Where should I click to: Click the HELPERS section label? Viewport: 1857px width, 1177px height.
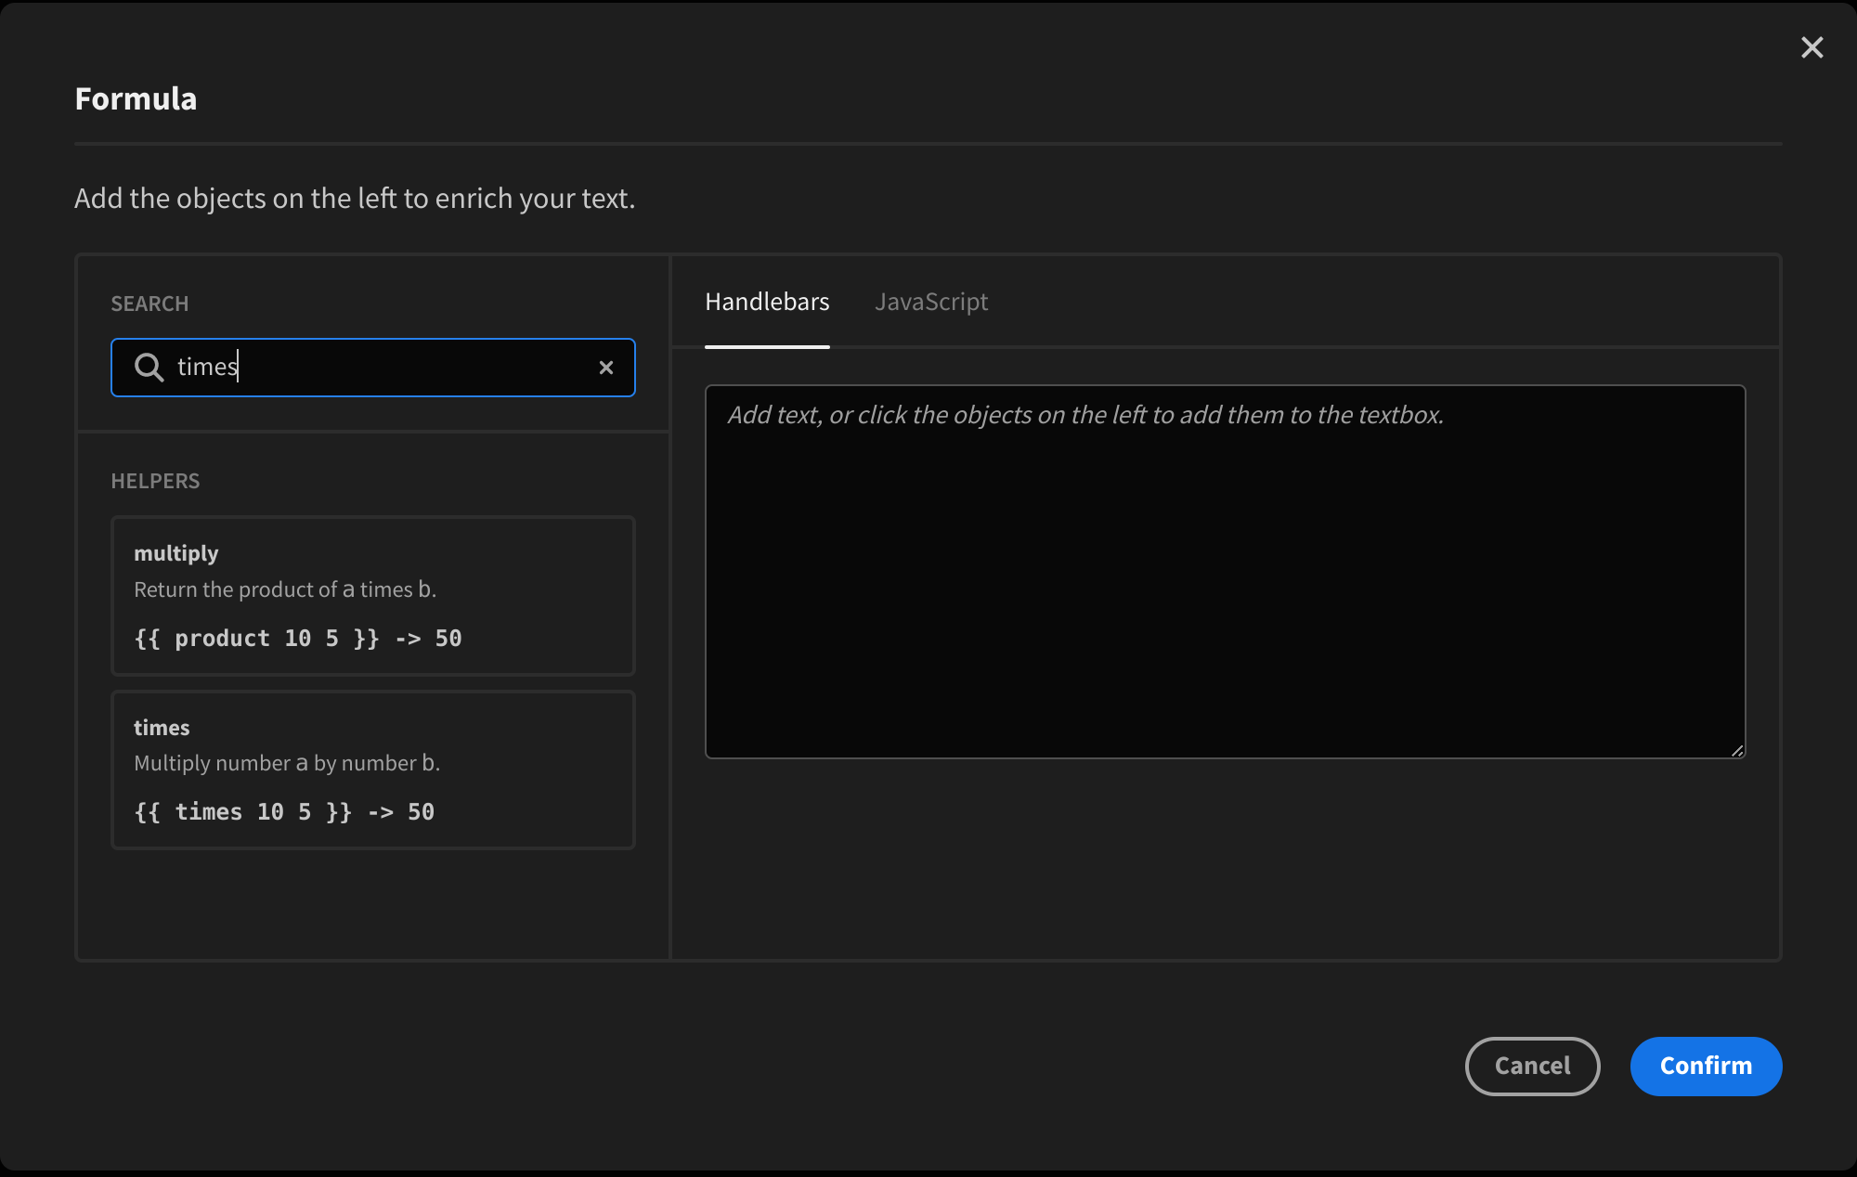(x=155, y=481)
